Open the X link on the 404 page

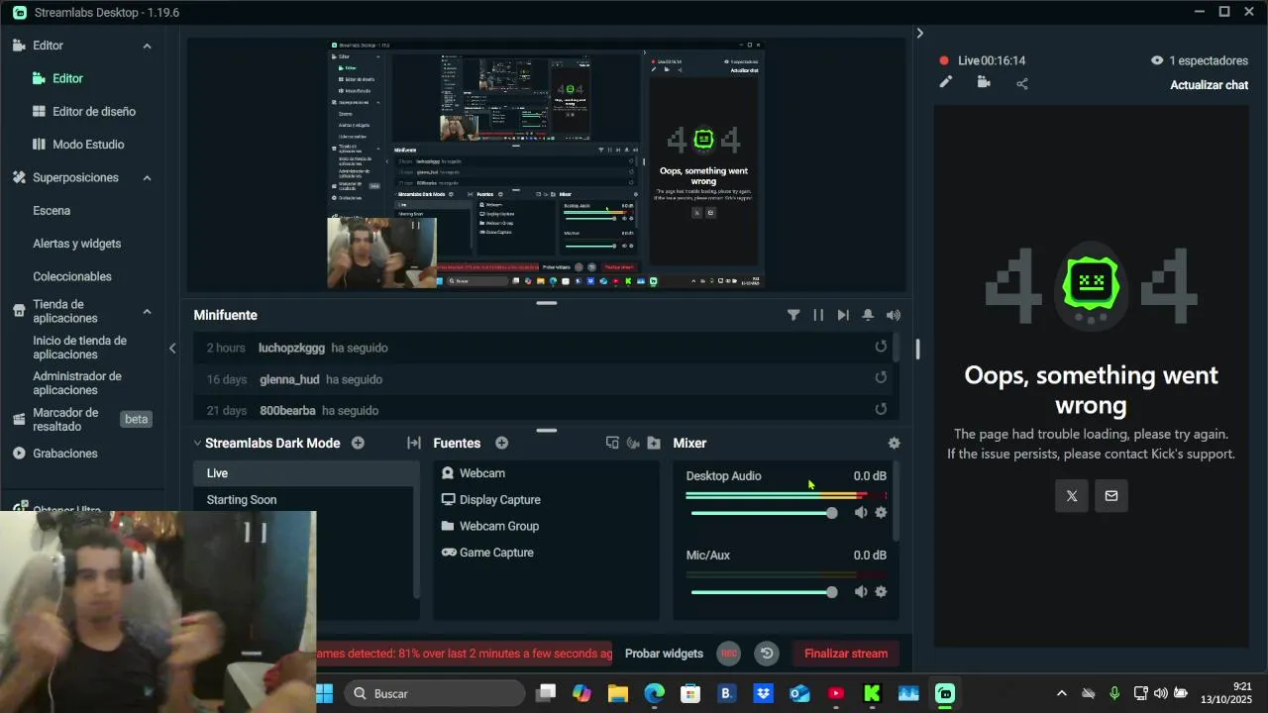pyautogui.click(x=1072, y=496)
